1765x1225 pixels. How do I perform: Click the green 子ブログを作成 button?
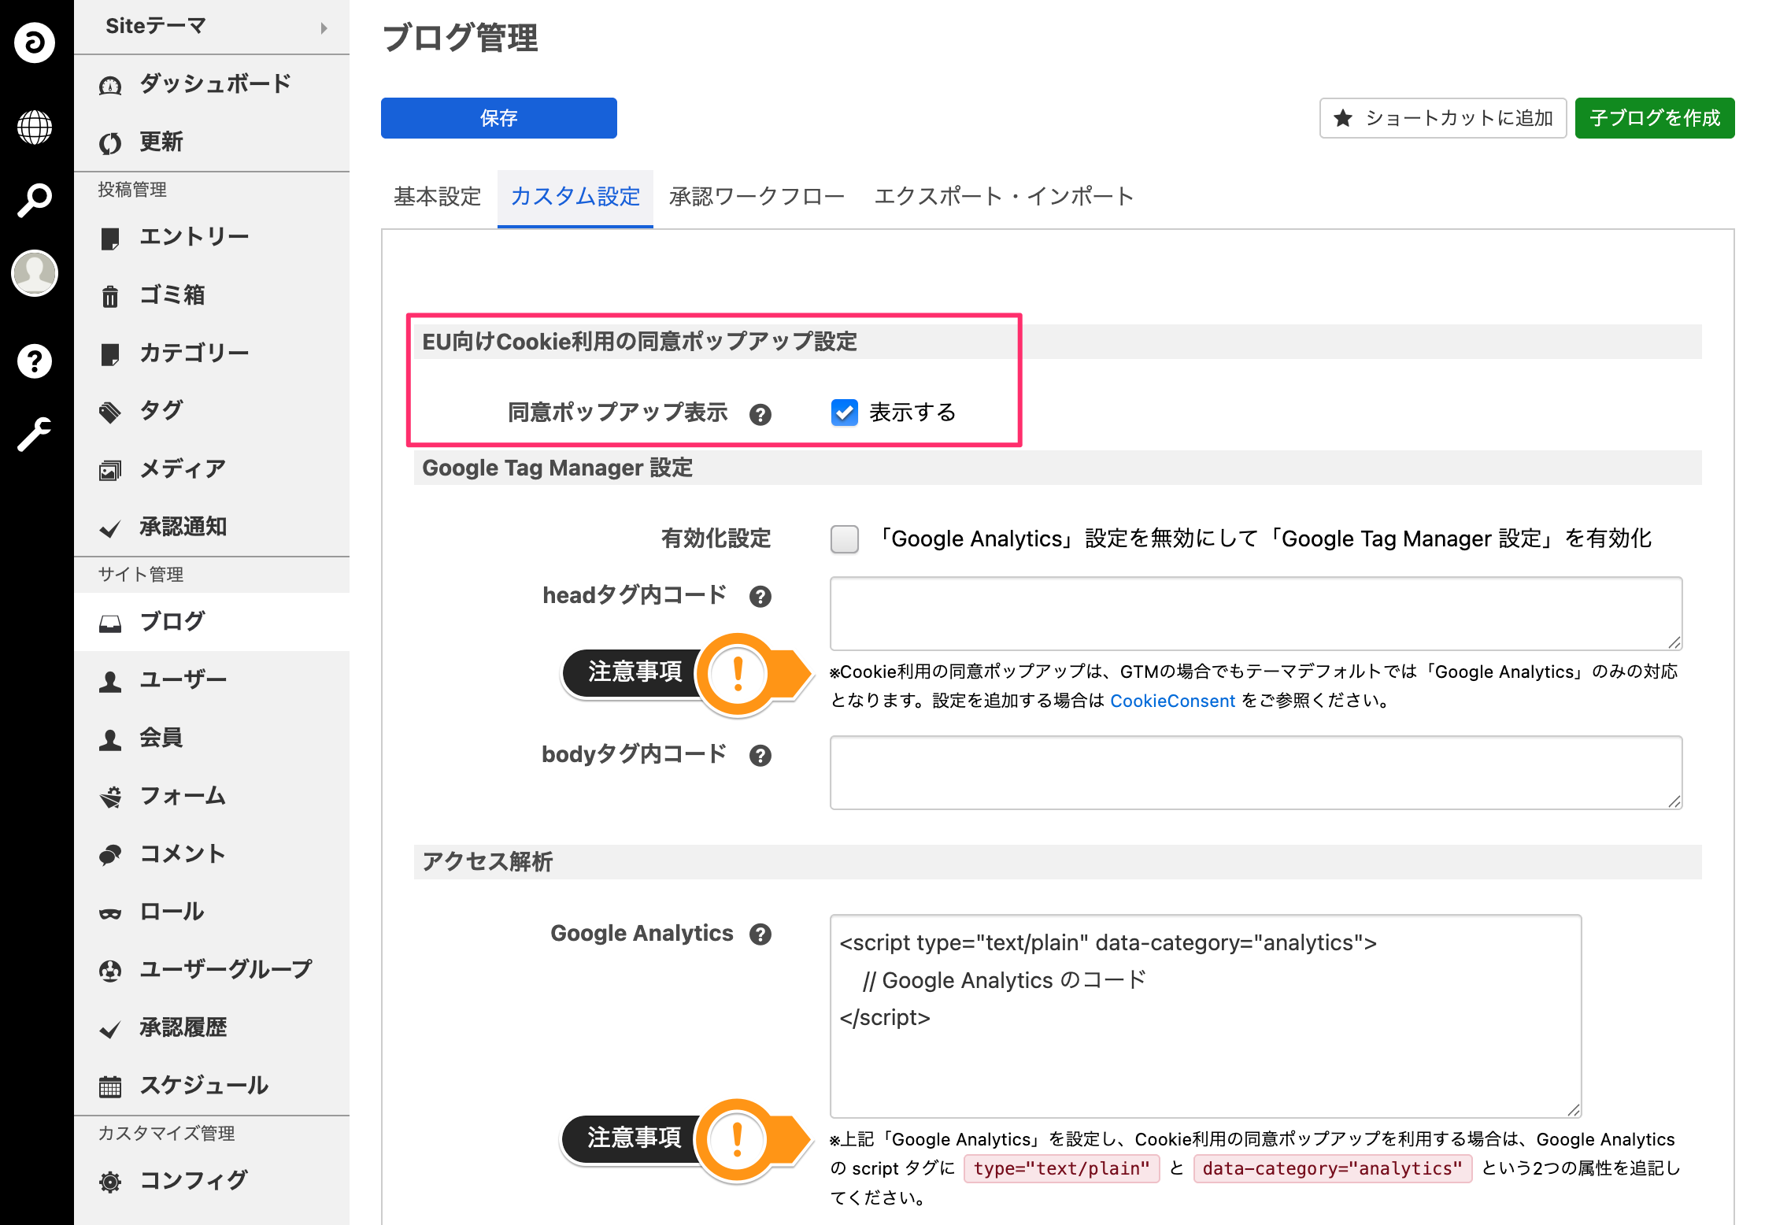click(1654, 118)
